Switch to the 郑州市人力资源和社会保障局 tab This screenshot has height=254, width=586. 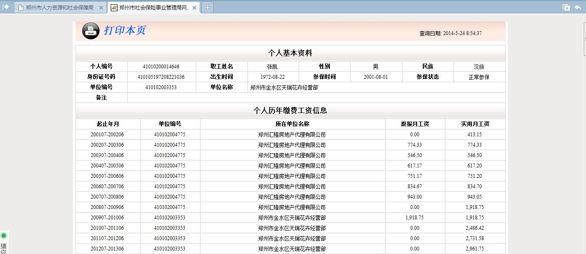(x=59, y=8)
